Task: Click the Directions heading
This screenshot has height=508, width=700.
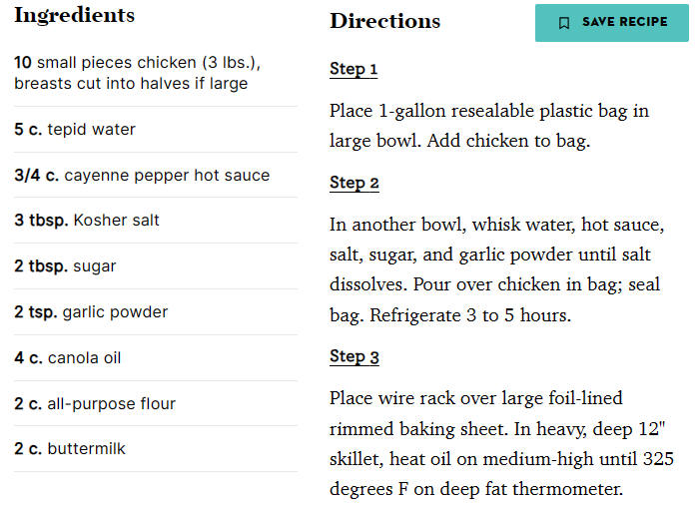Action: pos(384,21)
